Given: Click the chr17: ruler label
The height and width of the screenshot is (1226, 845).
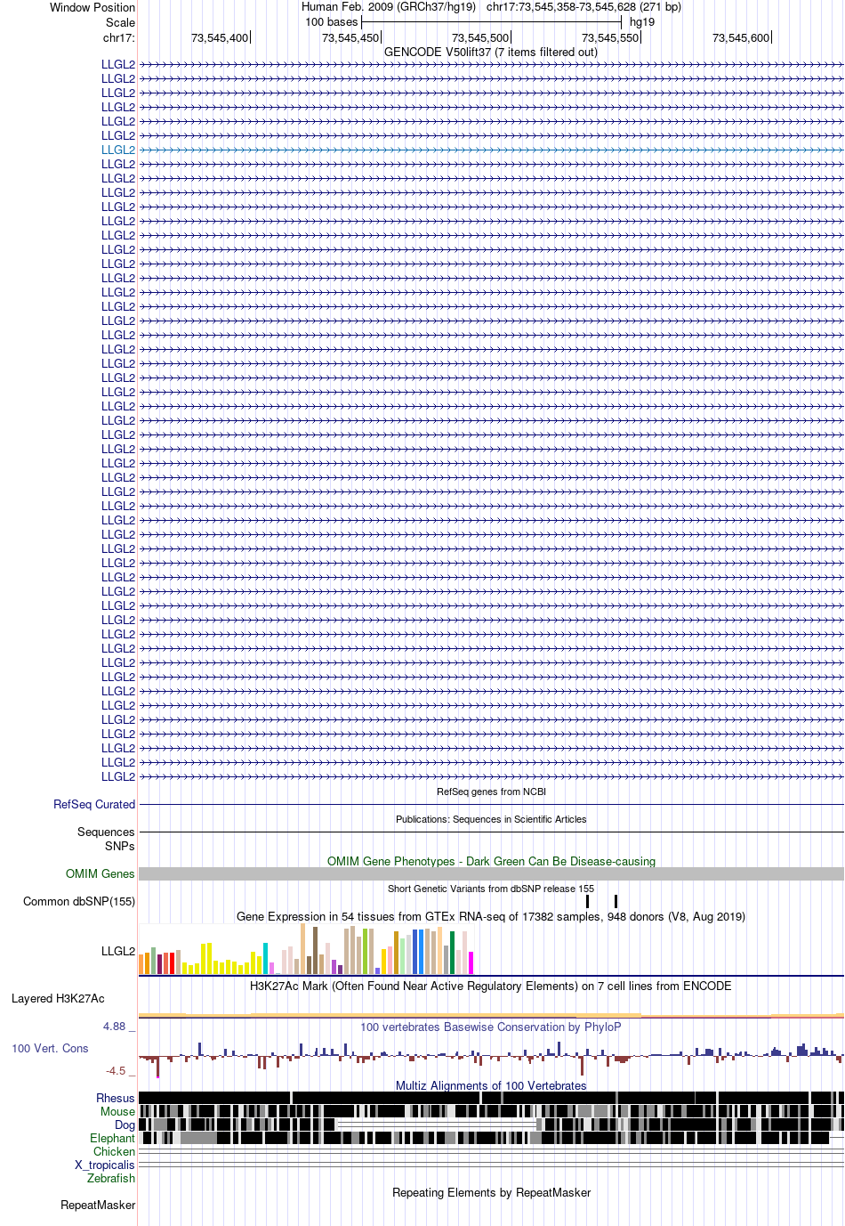Looking at the screenshot, I should 119,37.
